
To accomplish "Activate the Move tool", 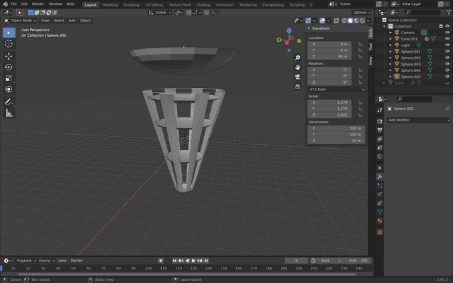I will (x=9, y=56).
